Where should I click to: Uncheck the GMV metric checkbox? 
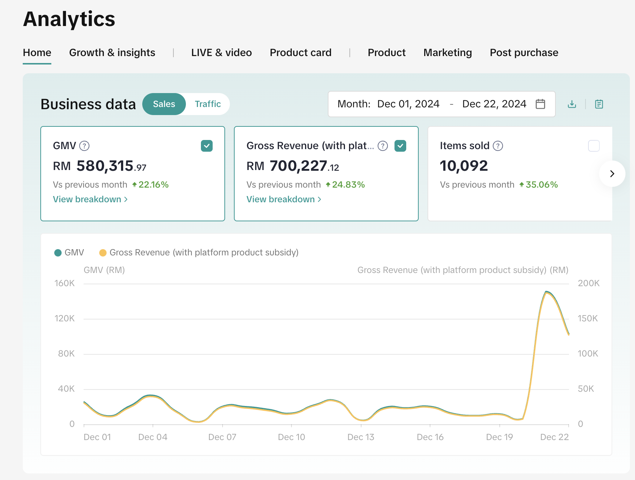[x=207, y=146]
